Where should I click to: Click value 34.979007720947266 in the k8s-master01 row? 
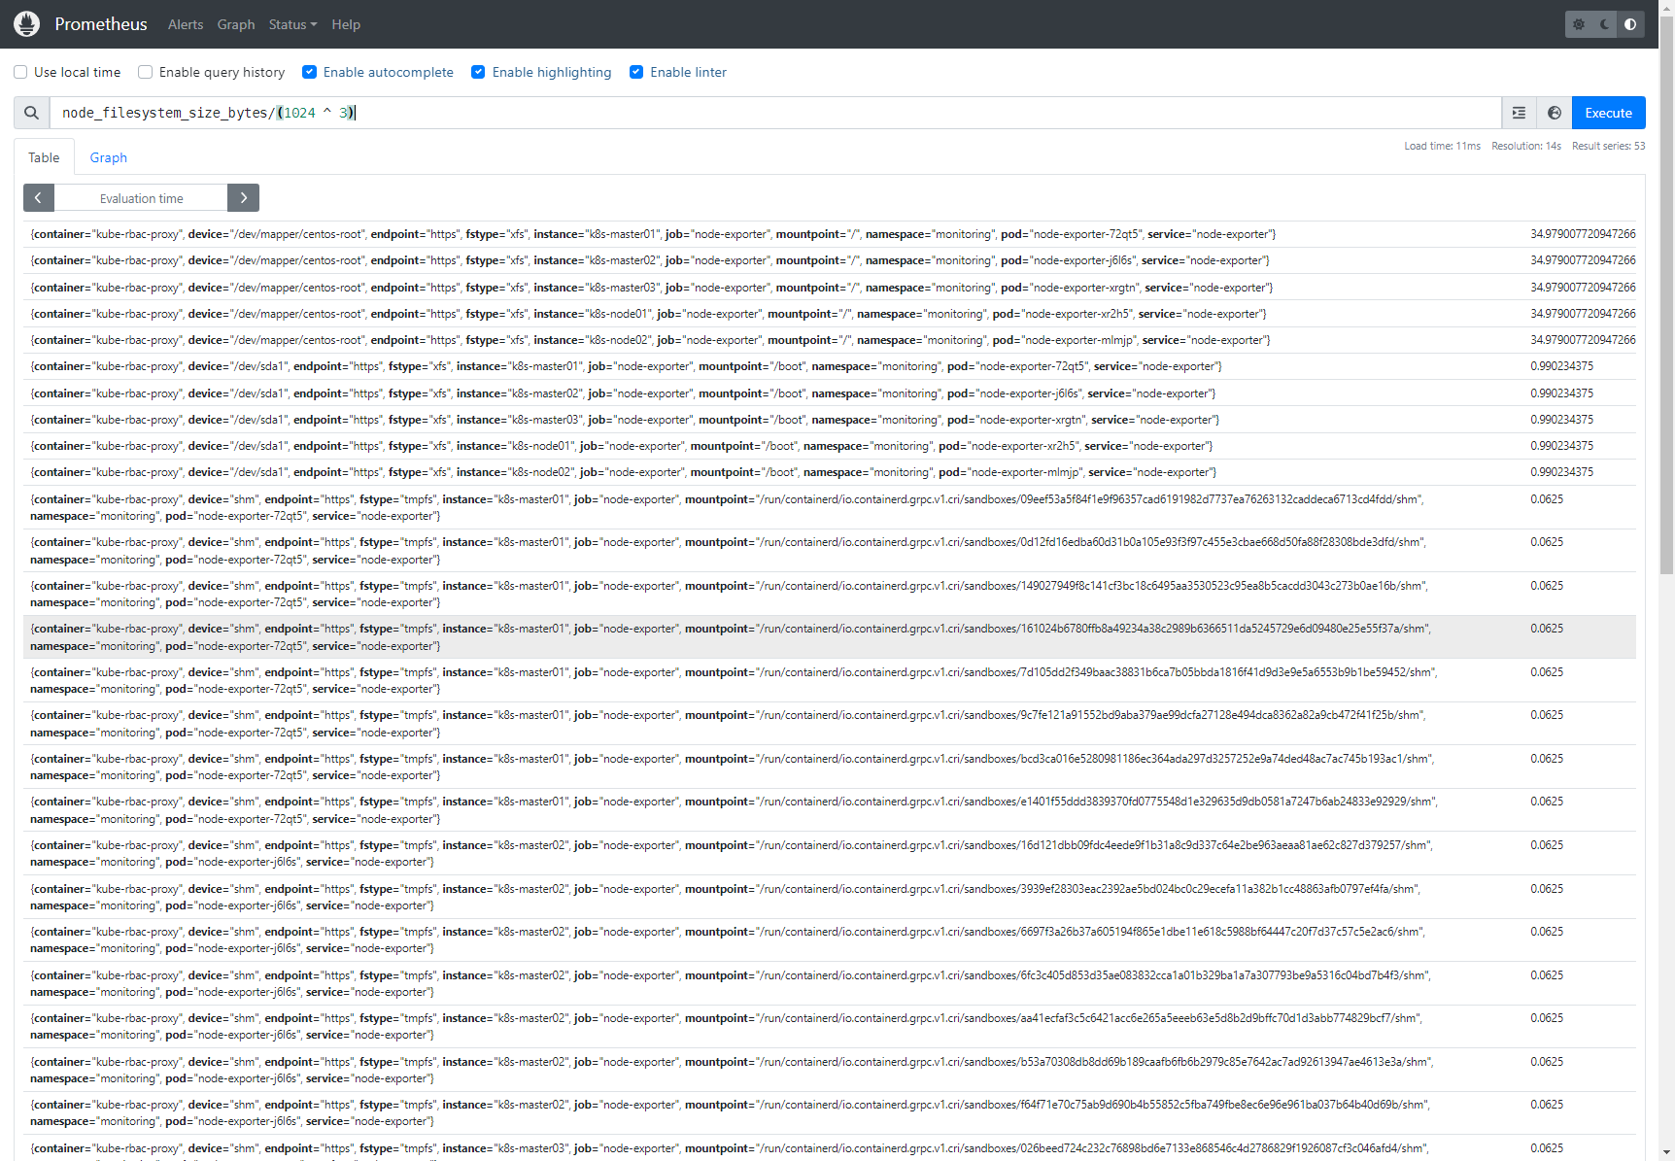[x=1583, y=234]
